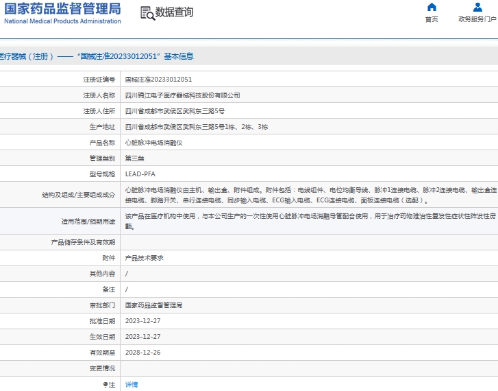The height and width of the screenshot is (391, 498).
Task: Click the 备注 row label
Action: (109, 289)
